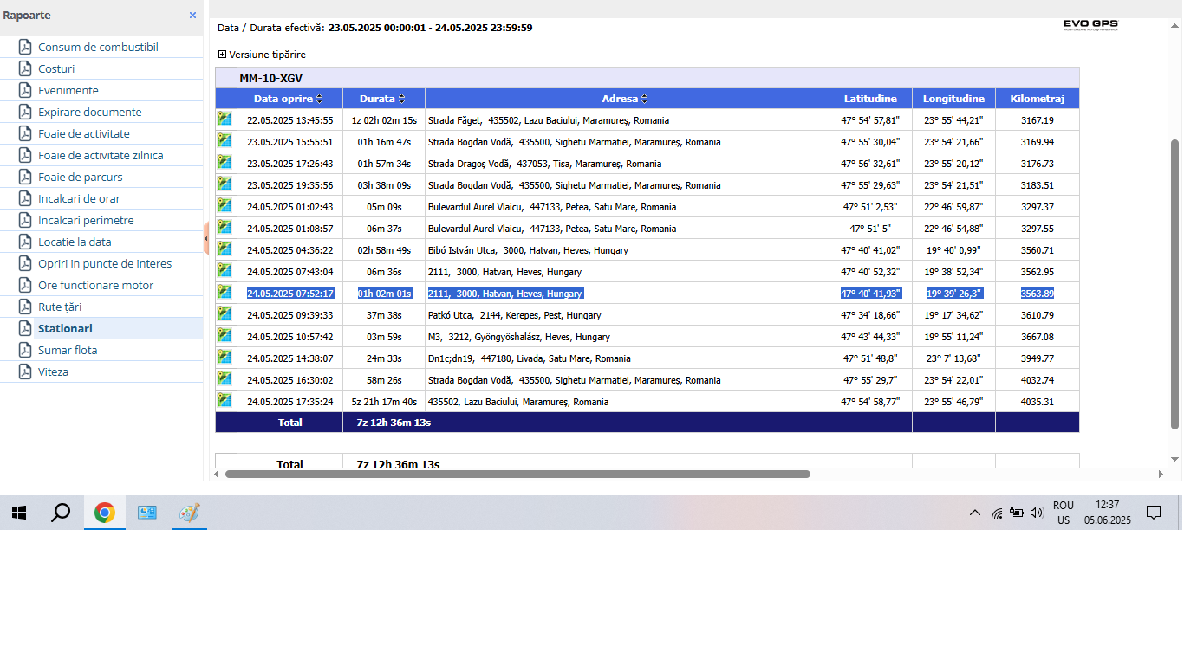Click PDF icon next to Consum de combustibil
Image resolution: width=1184 pixels, height=665 pixels.
click(x=26, y=47)
